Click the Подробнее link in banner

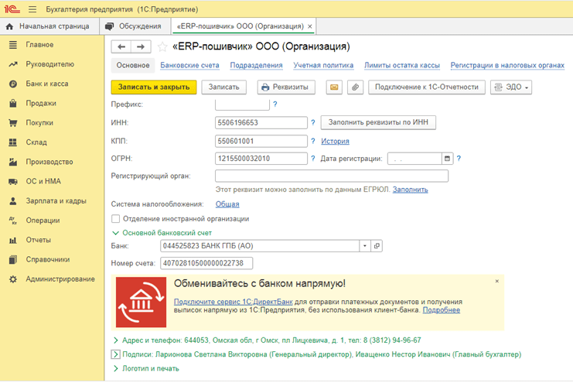pyautogui.click(x=442, y=309)
